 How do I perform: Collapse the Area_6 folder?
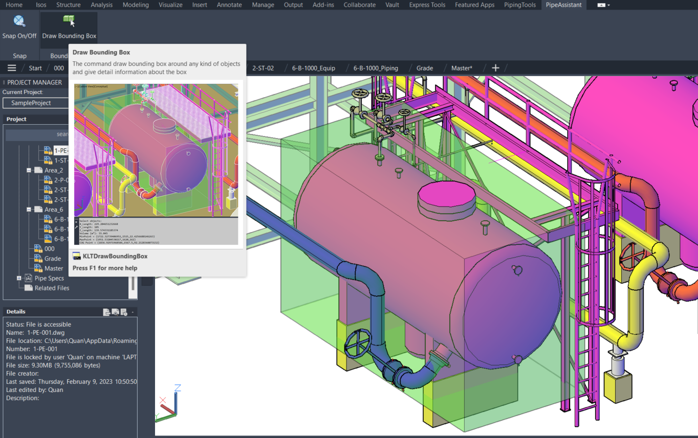(29, 210)
